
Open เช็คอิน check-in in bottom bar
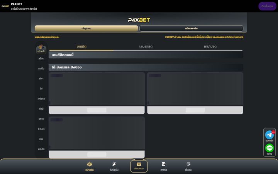pyautogui.click(x=188, y=166)
